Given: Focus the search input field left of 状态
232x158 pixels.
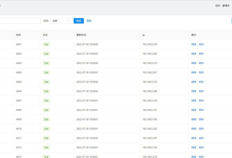Looking at the screenshot, I should click(x=20, y=21).
